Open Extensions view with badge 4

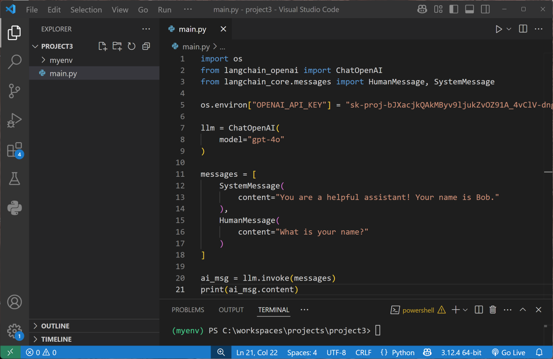[14, 150]
